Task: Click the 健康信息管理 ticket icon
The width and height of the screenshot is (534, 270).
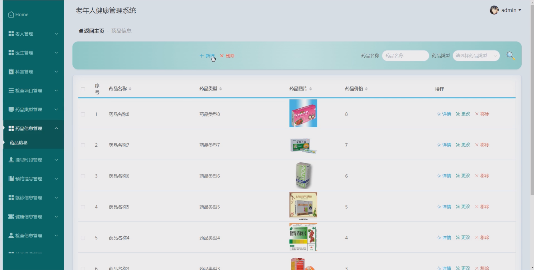Action: pos(11,217)
